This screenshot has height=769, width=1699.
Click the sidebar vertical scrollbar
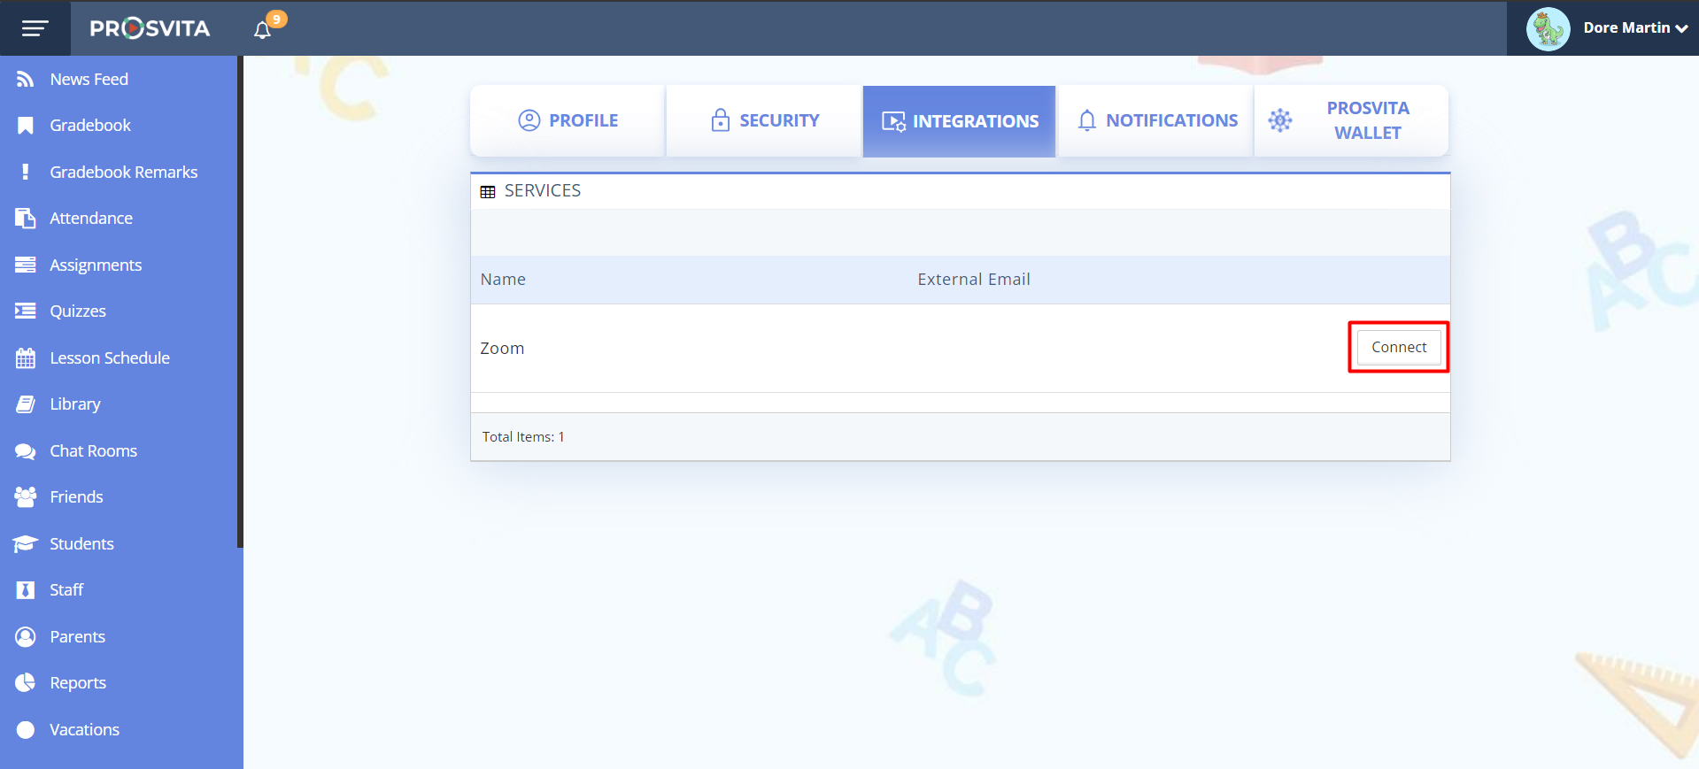pyautogui.click(x=240, y=302)
